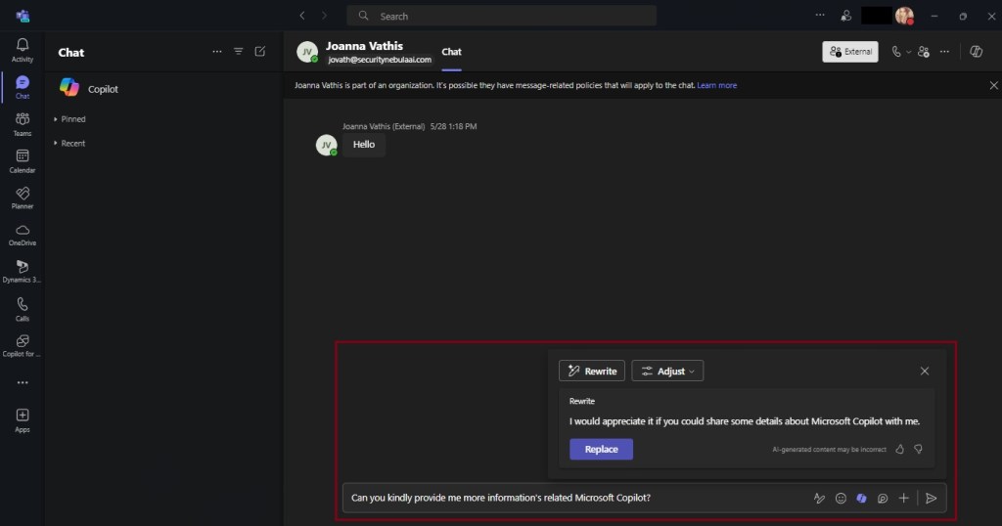1002x526 pixels.
Task: Open the chat list filter
Action: pyautogui.click(x=238, y=52)
